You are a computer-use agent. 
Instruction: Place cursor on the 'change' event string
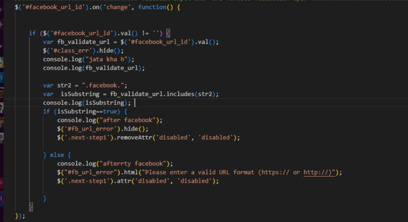coord(117,7)
